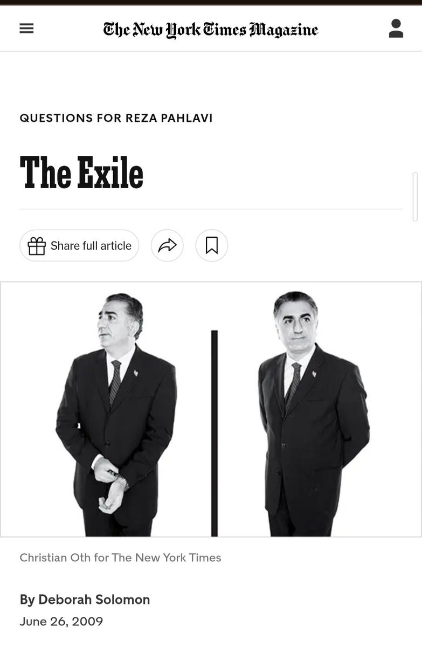The image size is (422, 647).
Task: Open the user account profile icon
Action: pyautogui.click(x=396, y=29)
